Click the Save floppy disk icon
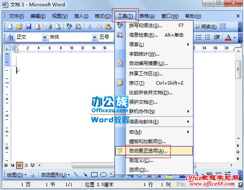244x190 pixels. 29,26
